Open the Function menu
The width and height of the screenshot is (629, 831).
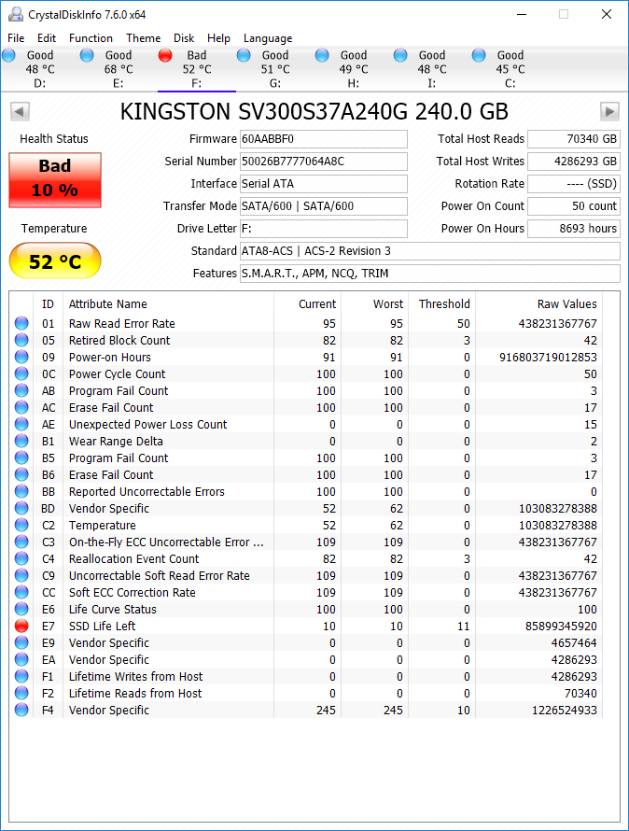pyautogui.click(x=91, y=38)
